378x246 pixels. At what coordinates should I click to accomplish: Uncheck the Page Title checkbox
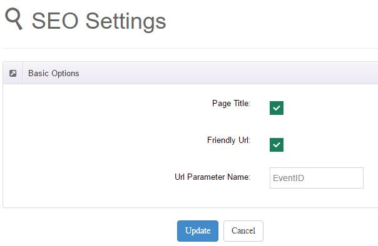277,108
